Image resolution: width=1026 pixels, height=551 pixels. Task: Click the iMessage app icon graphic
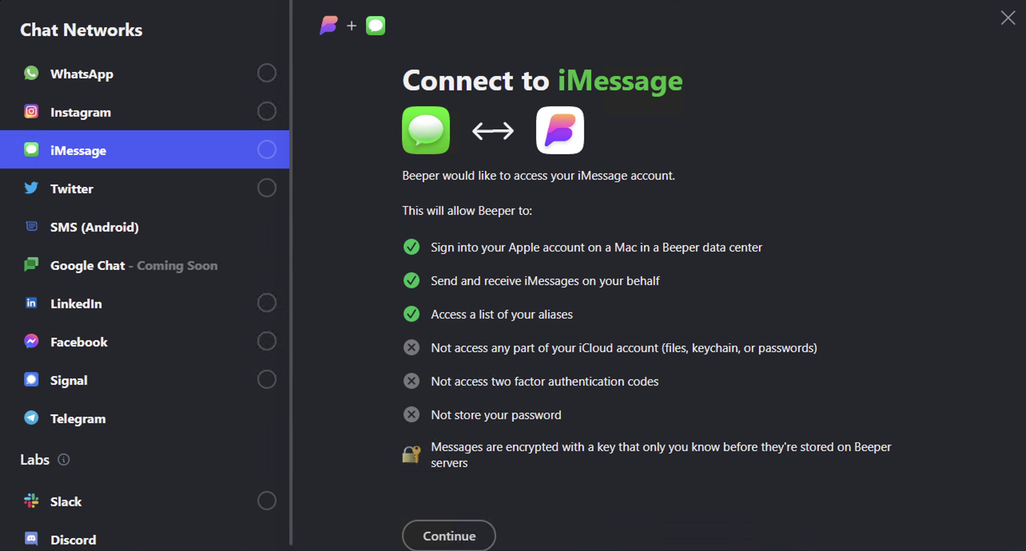(426, 130)
